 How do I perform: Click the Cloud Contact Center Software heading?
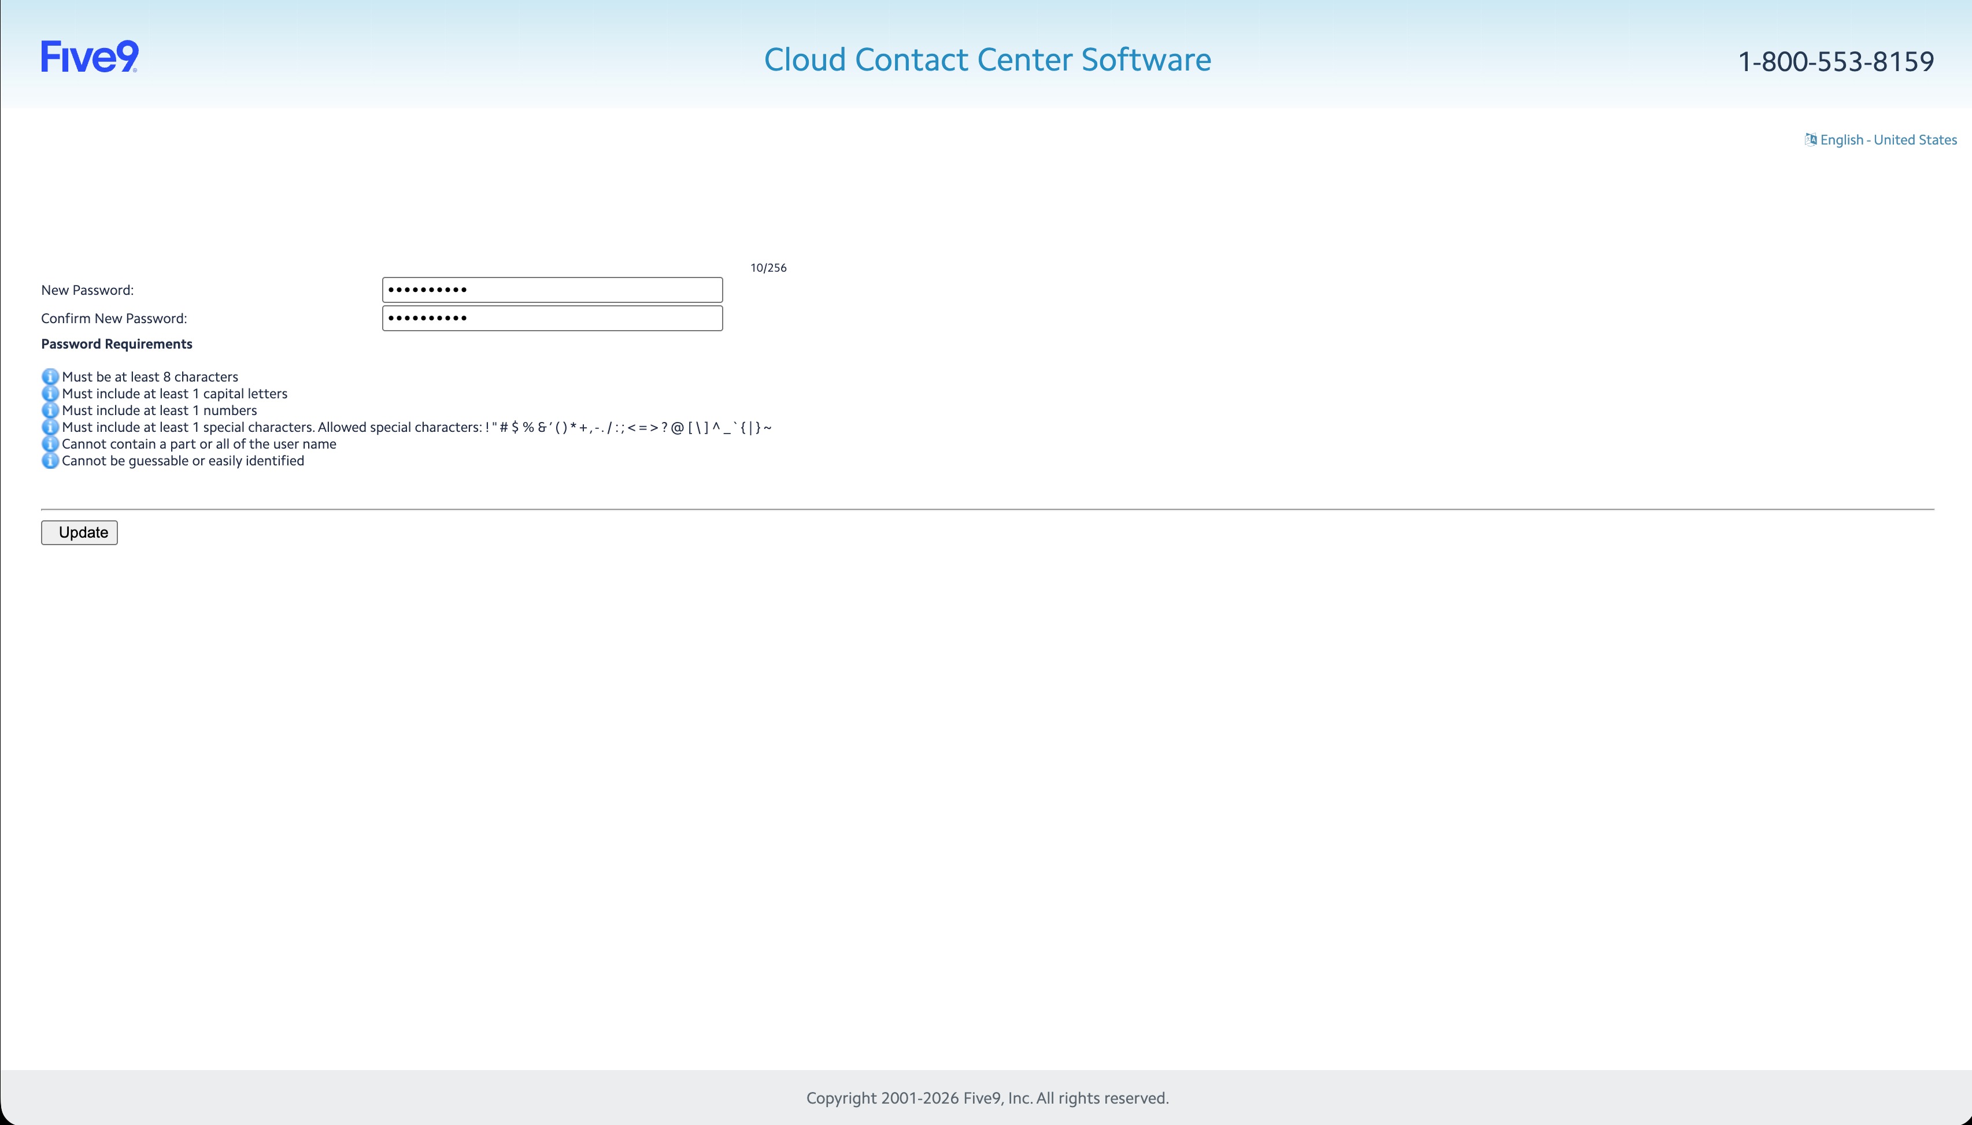point(987,60)
